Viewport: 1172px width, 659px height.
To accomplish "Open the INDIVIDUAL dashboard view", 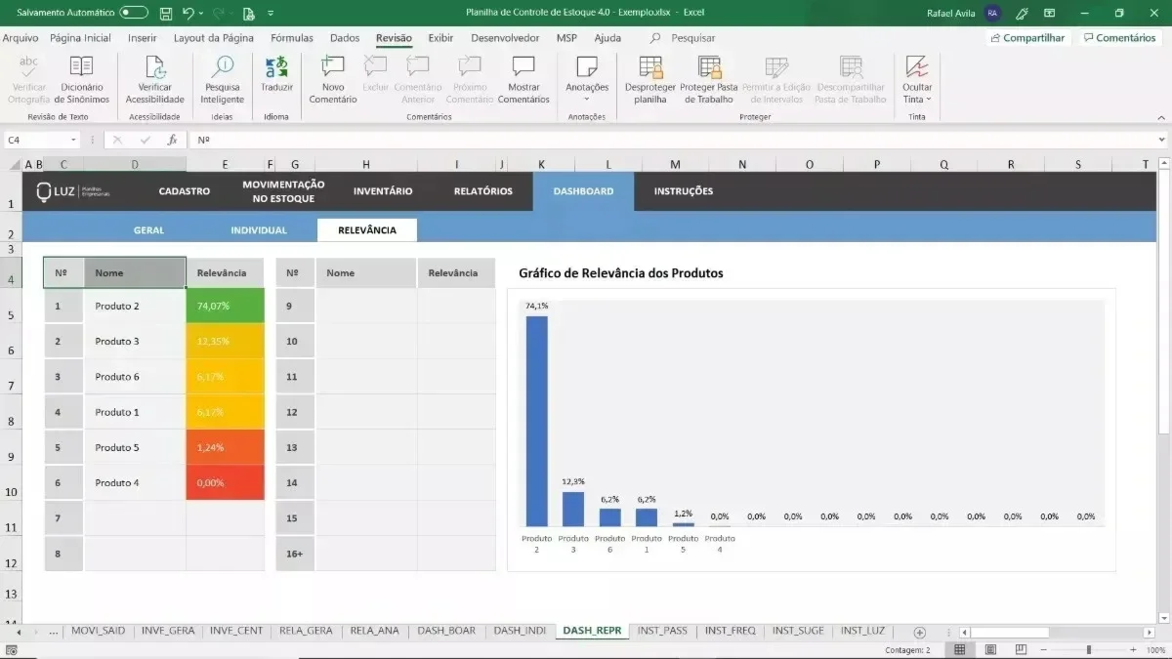I will 259,230.
